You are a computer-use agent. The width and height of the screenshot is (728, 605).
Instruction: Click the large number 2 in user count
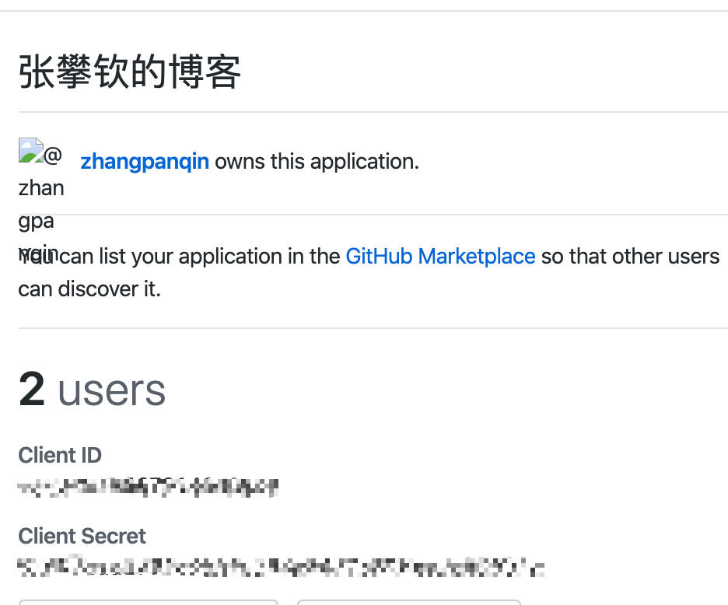33,390
